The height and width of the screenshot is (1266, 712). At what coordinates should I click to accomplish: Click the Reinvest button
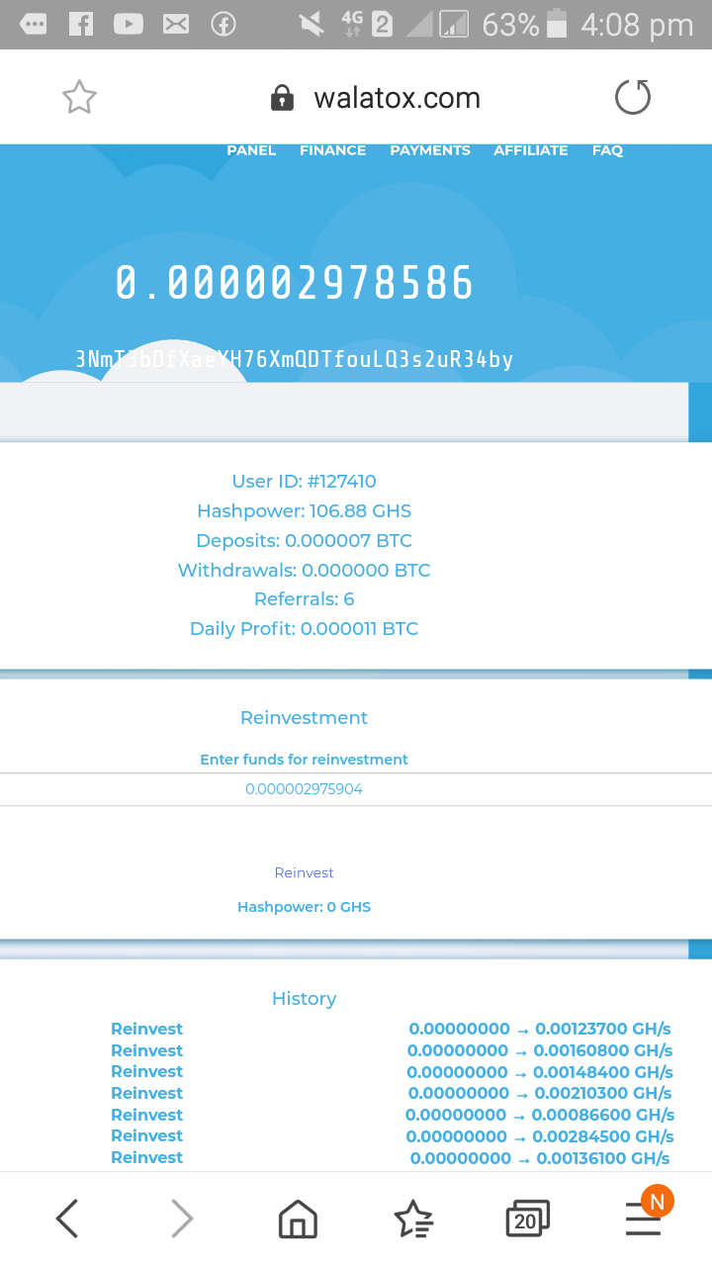(x=304, y=872)
